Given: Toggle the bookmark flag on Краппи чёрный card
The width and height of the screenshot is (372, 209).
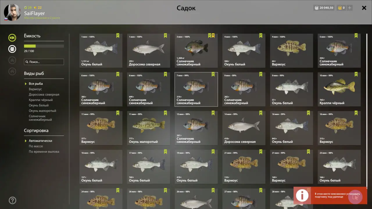Looking at the screenshot, I should click(356, 74).
